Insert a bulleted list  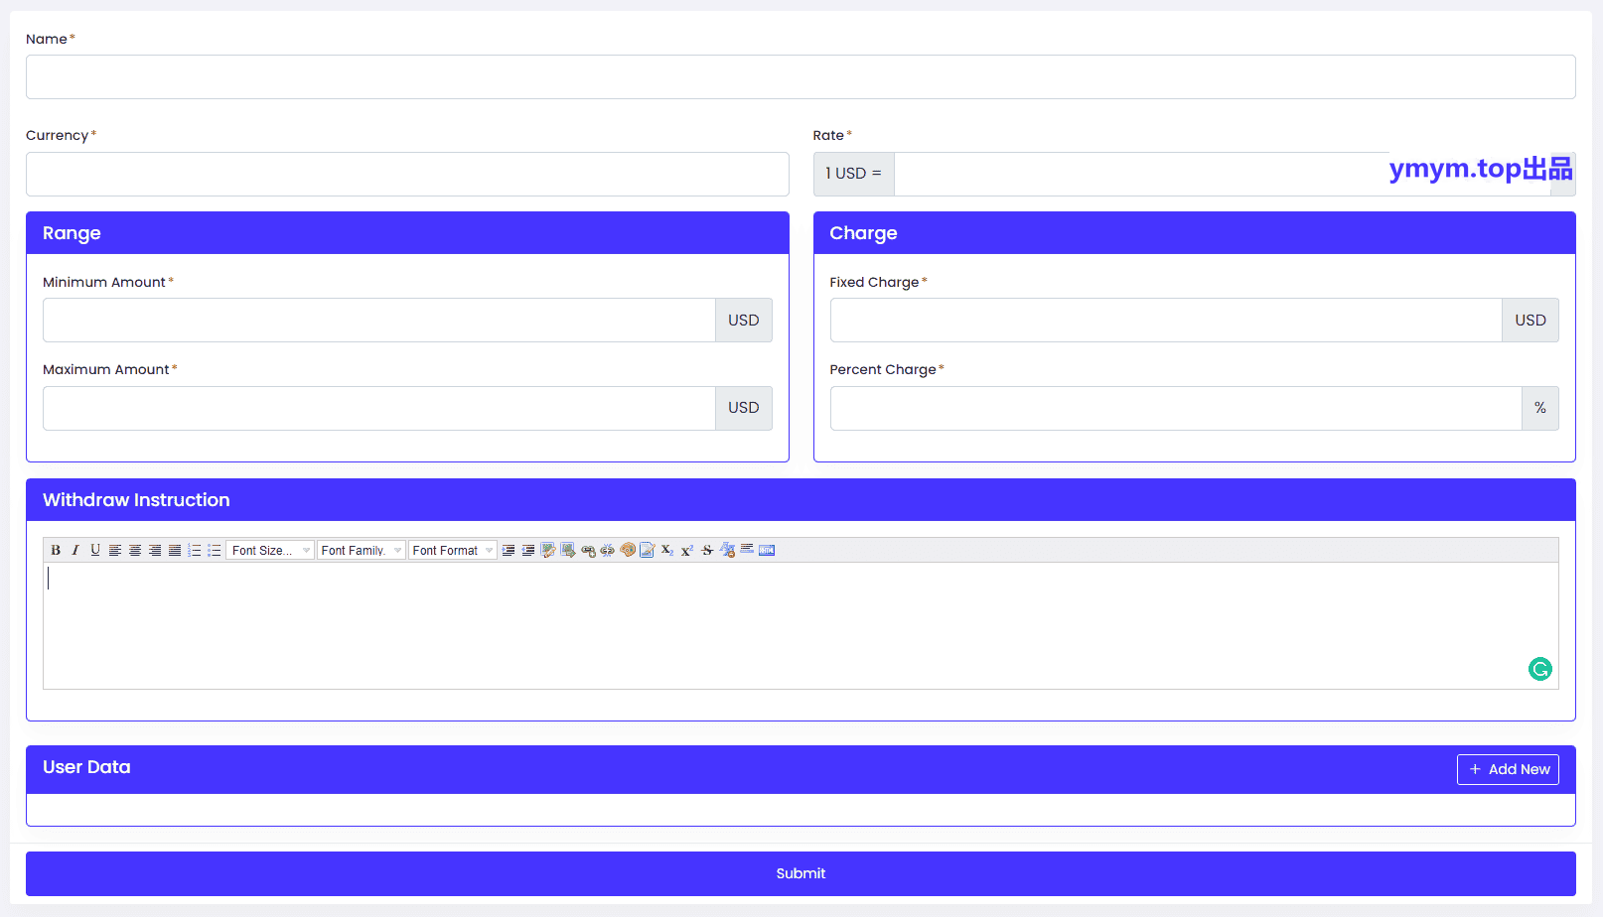click(x=215, y=550)
